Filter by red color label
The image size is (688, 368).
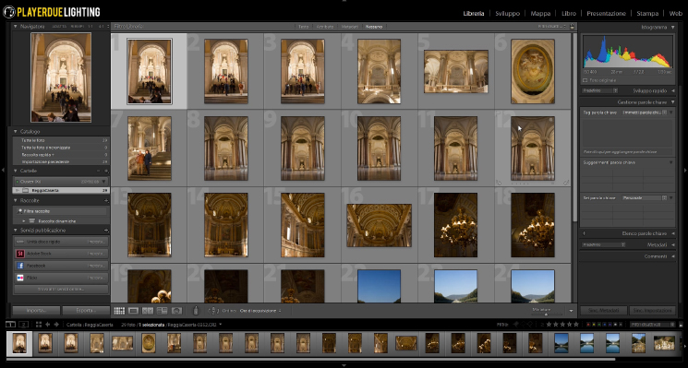[x=589, y=325]
